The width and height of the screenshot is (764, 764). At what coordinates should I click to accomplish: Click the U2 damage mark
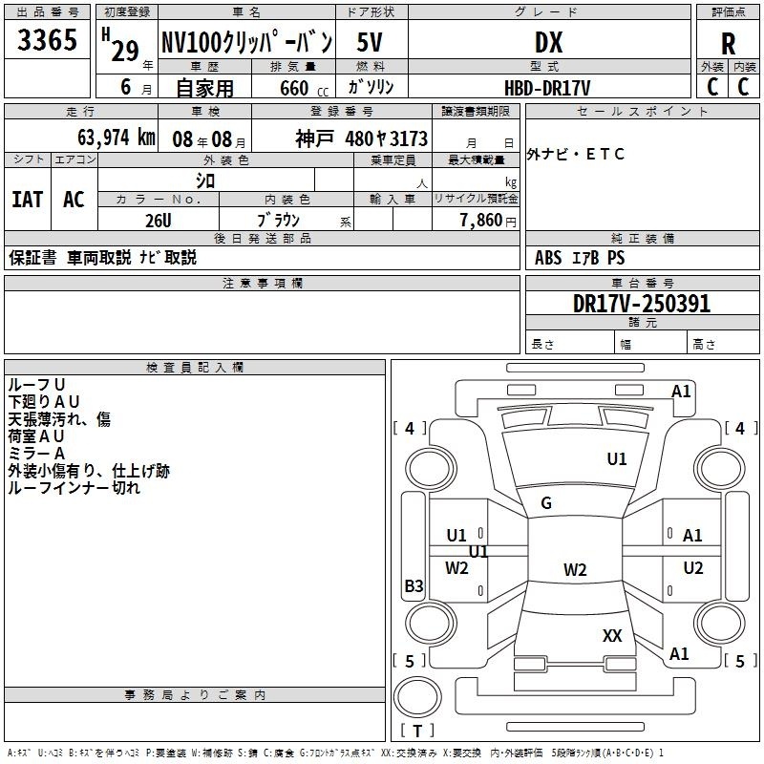[692, 568]
